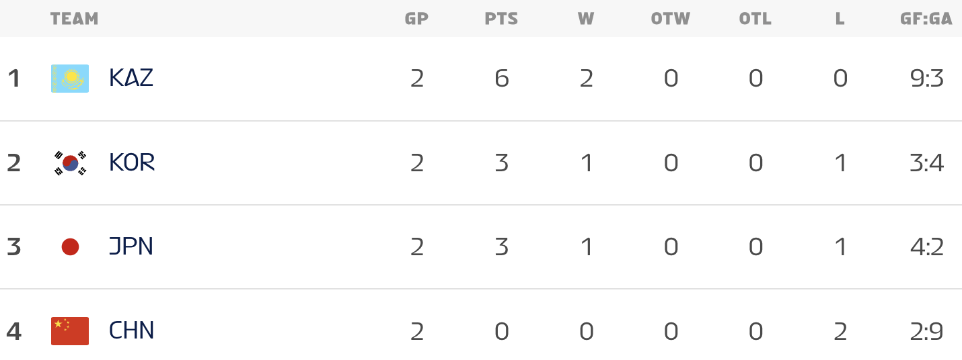Click China's 2:9 goals record
The height and width of the screenshot is (360, 962).
pos(926,331)
